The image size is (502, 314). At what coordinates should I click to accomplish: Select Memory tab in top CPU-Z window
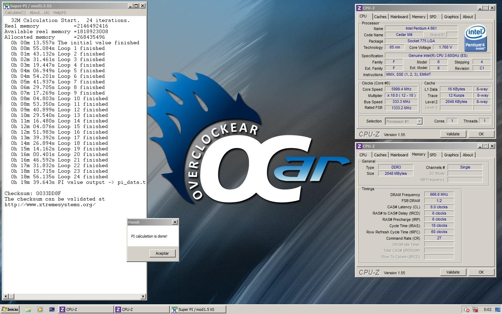pos(419,17)
